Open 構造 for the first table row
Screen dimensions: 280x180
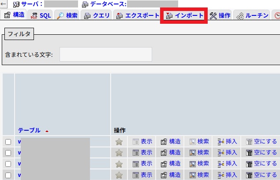171,142
